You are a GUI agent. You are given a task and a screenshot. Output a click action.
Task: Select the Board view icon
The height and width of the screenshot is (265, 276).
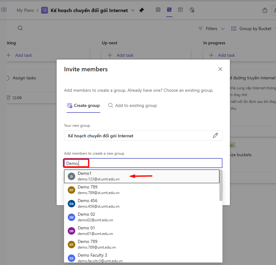pos(169,10)
